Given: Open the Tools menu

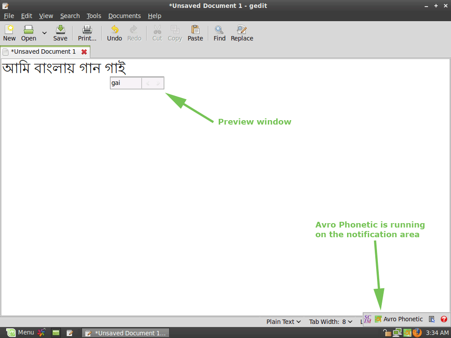Looking at the screenshot, I should 94,16.
